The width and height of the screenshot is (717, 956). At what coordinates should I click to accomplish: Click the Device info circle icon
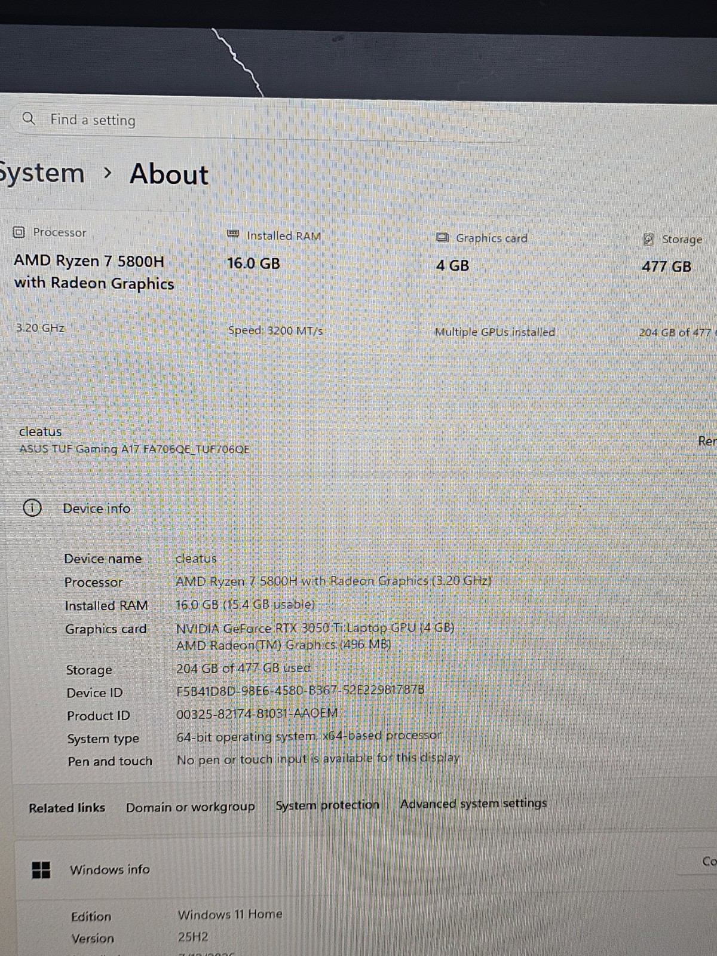32,508
